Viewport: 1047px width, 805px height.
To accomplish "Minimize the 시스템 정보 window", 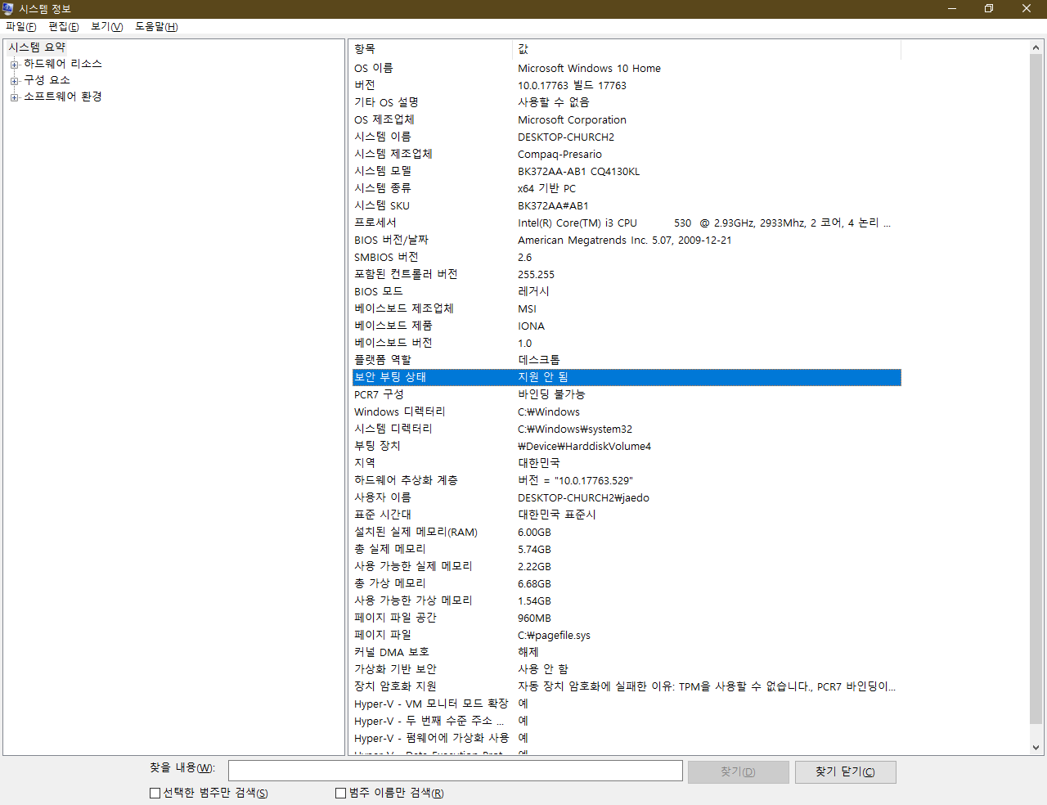I will [952, 9].
